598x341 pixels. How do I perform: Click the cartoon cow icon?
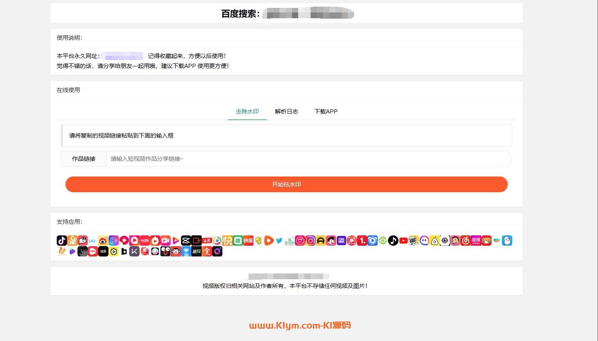[x=414, y=241]
